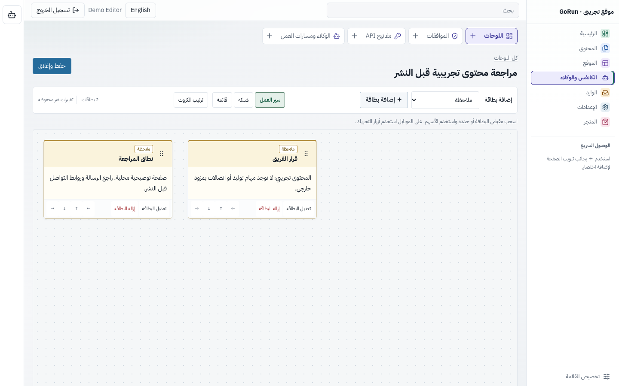619x386 pixels.
Task: Click the plus icon on the مفاتيح API tab
Action: click(354, 36)
